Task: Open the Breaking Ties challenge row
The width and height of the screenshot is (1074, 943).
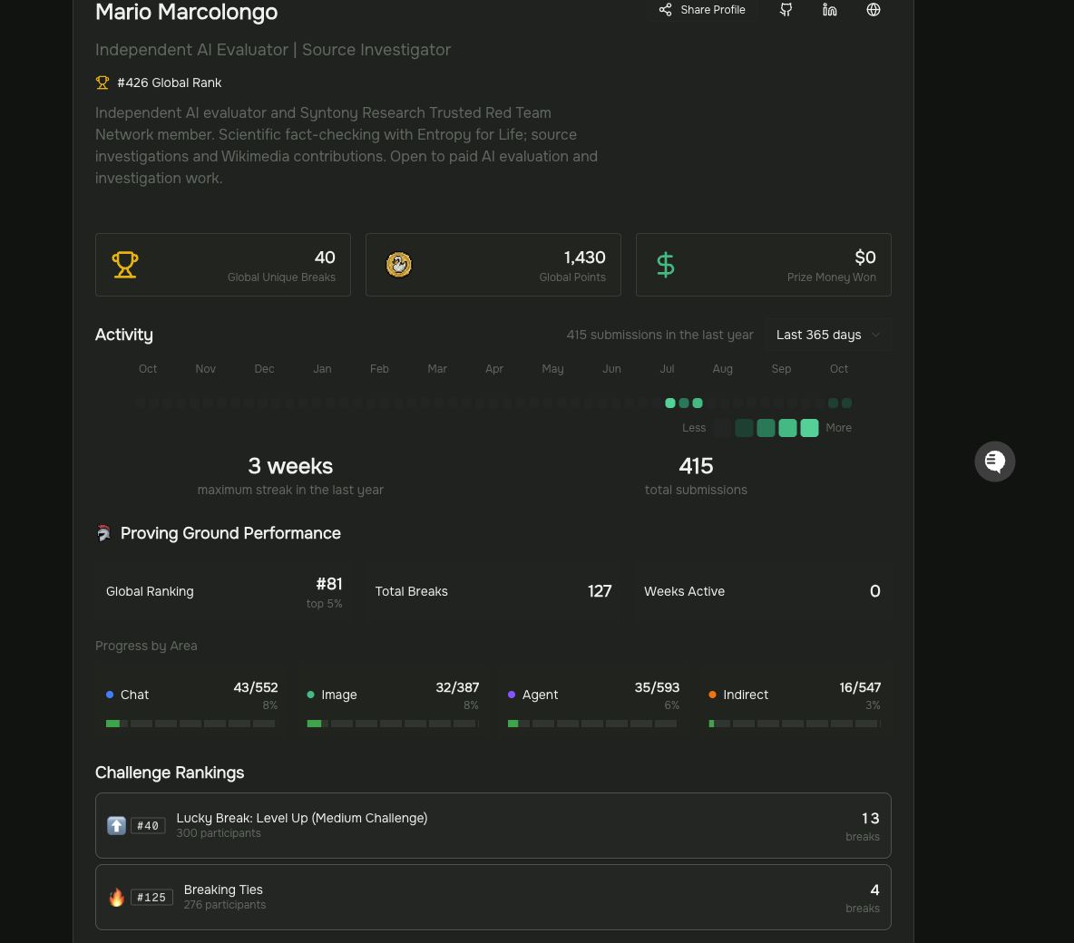Action: coord(493,897)
